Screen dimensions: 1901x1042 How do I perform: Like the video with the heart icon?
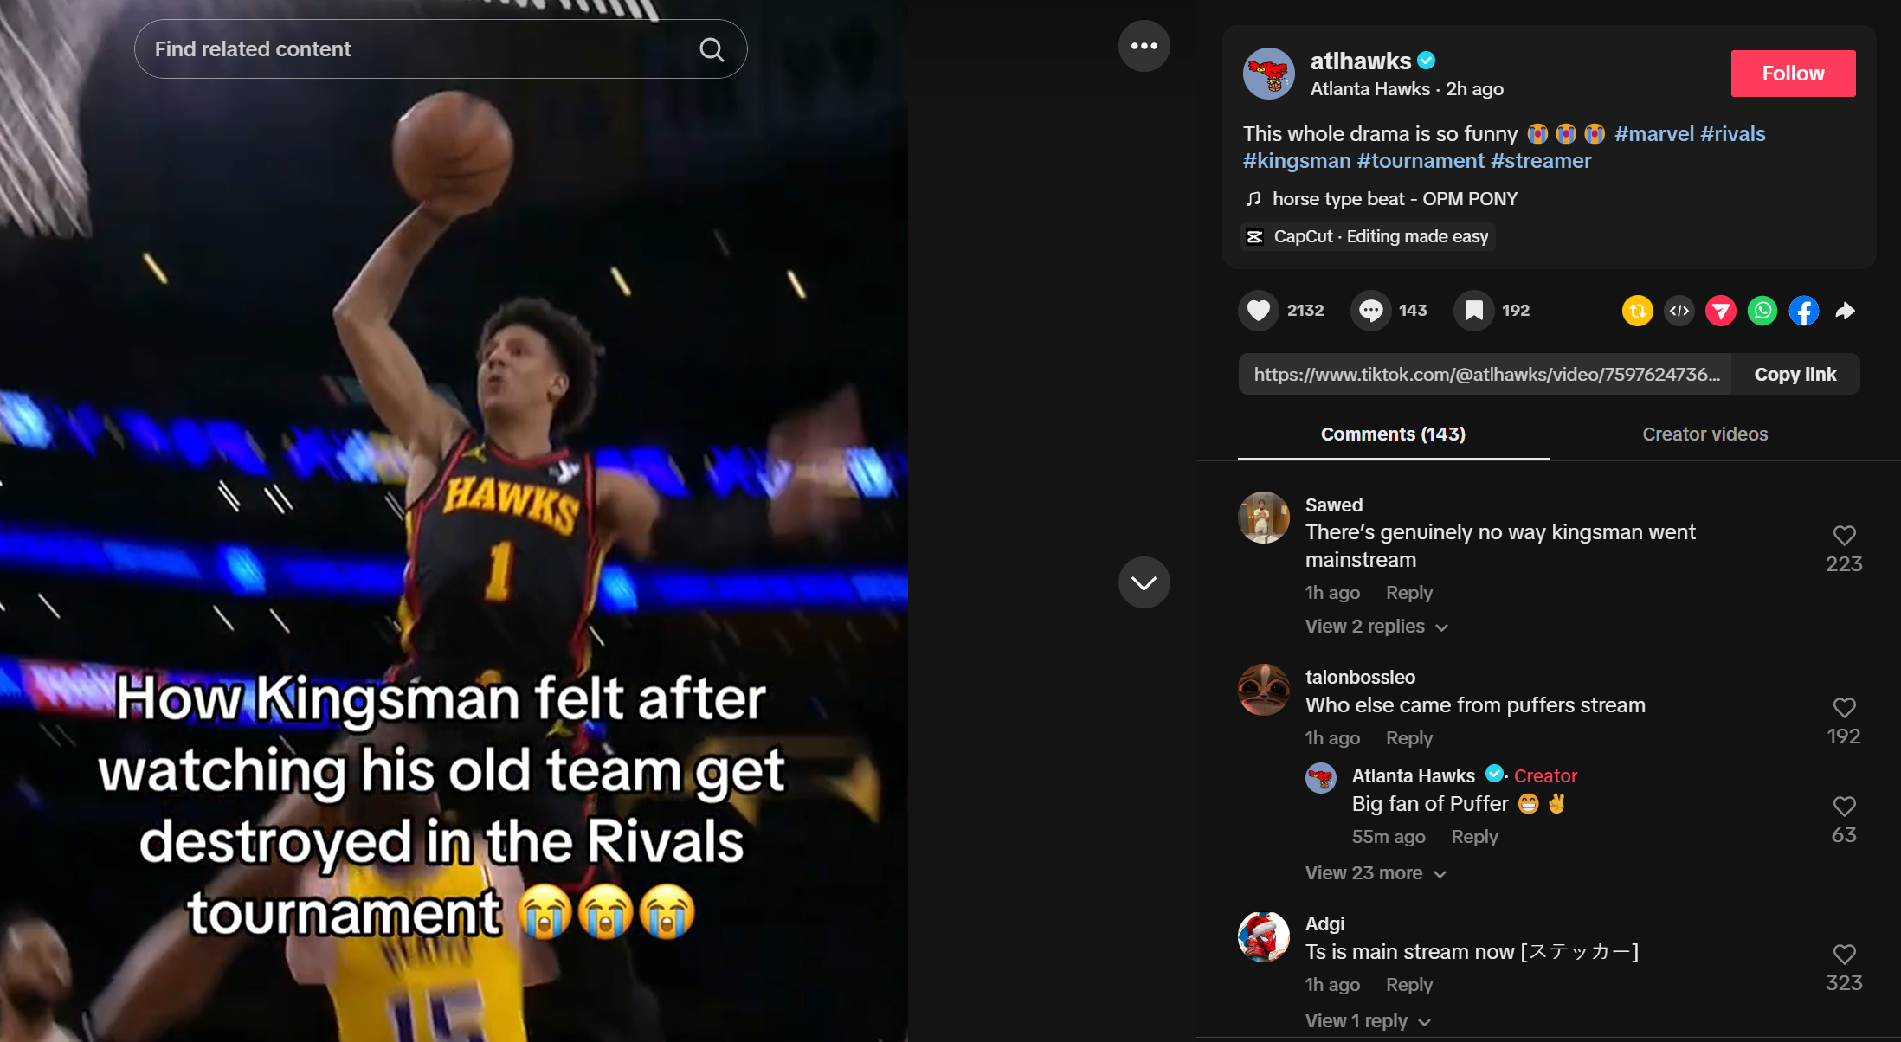coord(1259,311)
